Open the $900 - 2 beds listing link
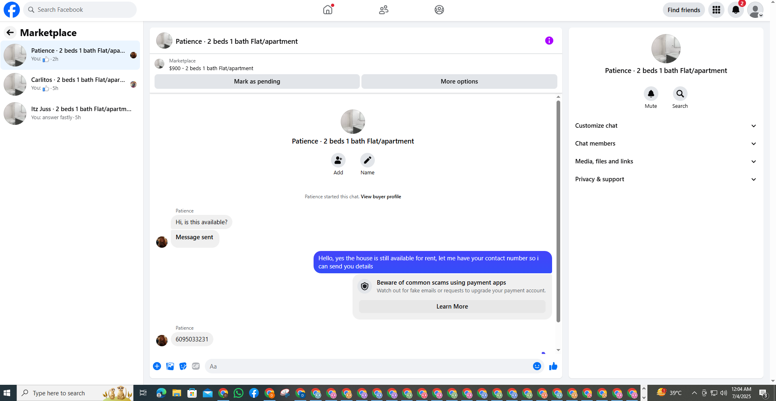This screenshot has height=401, width=776. point(211,69)
